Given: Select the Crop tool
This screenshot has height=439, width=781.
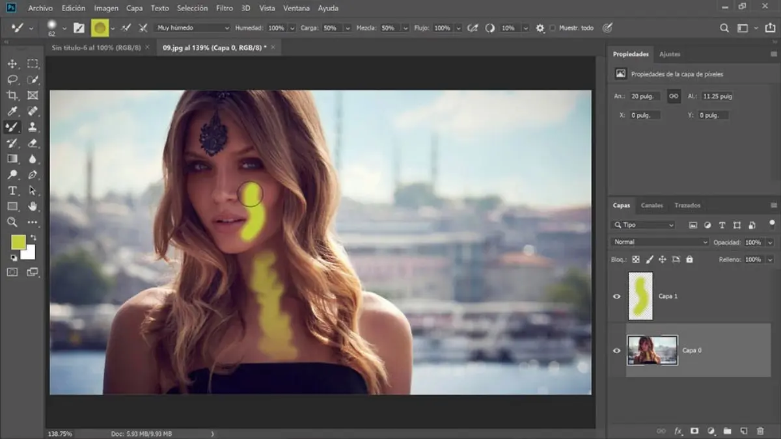Looking at the screenshot, I should pyautogui.click(x=12, y=95).
